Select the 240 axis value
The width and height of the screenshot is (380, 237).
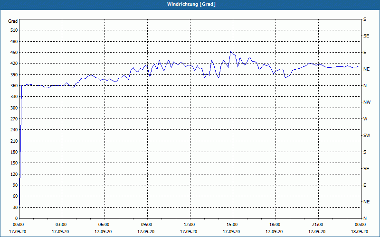coord(14,130)
